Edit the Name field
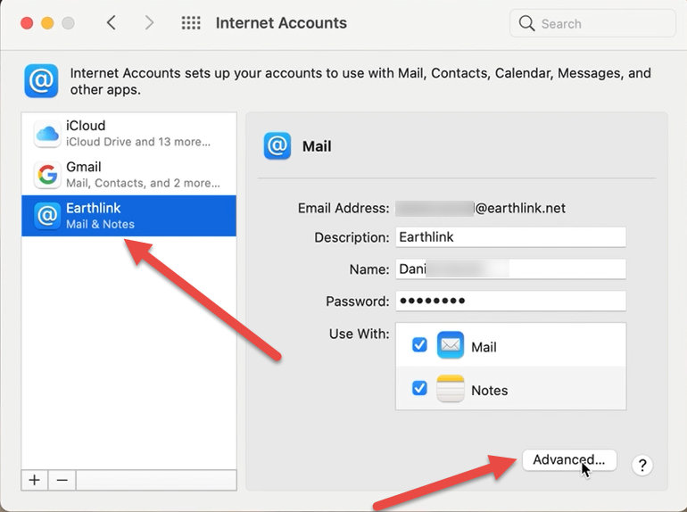 pyautogui.click(x=511, y=268)
